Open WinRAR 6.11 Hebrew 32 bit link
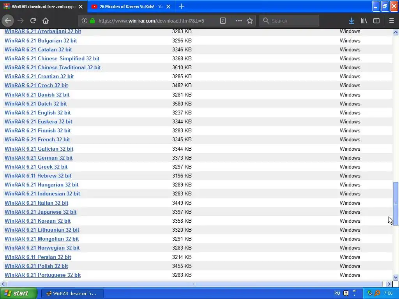Viewport: 399px width, 299px height. click(x=38, y=176)
